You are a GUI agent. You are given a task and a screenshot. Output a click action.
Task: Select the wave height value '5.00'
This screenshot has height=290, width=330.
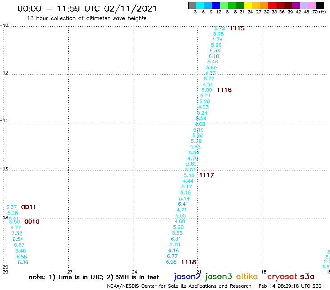point(206,90)
